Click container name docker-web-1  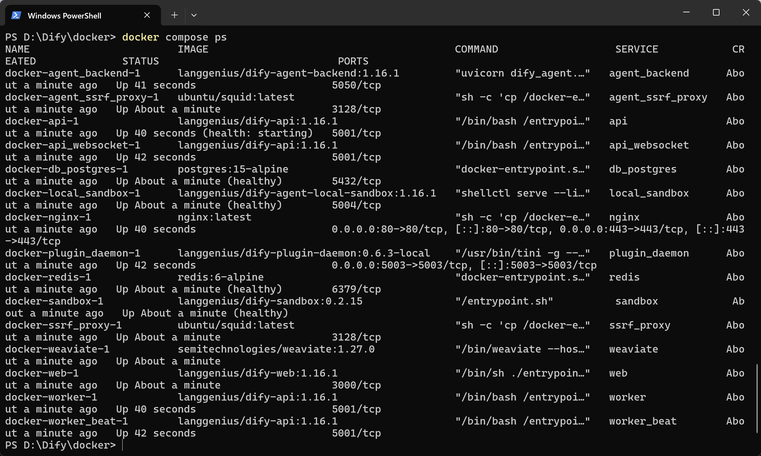click(x=42, y=373)
